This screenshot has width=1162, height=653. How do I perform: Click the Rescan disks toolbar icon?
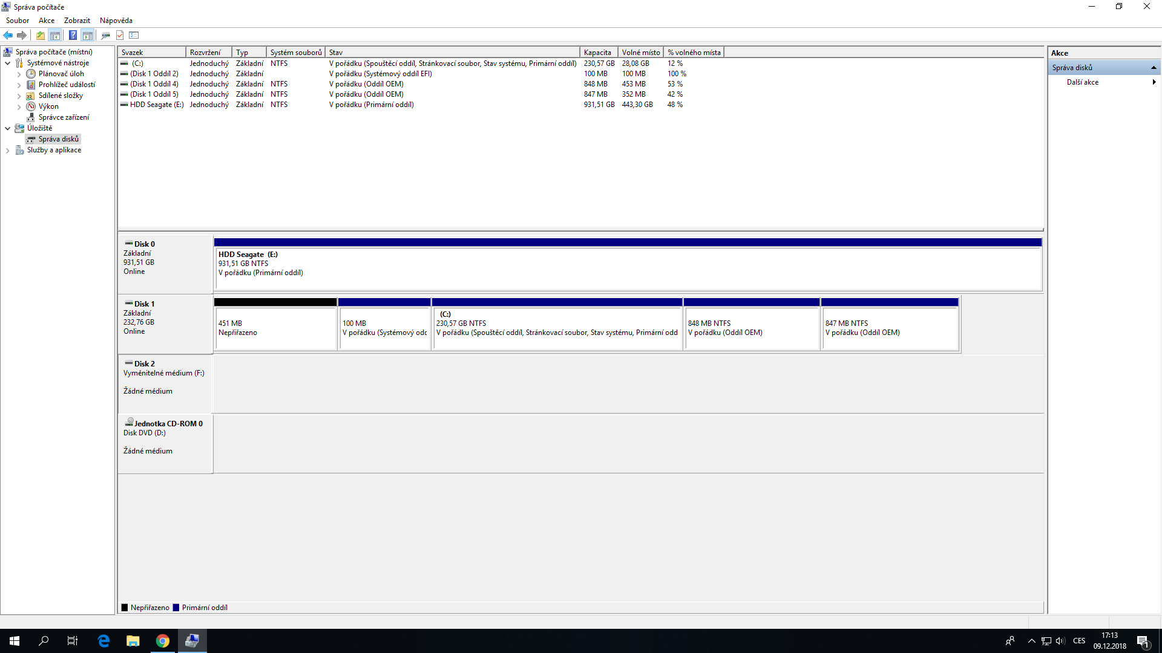105,35
